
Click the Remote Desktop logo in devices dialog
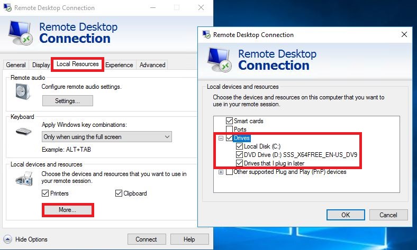click(220, 59)
